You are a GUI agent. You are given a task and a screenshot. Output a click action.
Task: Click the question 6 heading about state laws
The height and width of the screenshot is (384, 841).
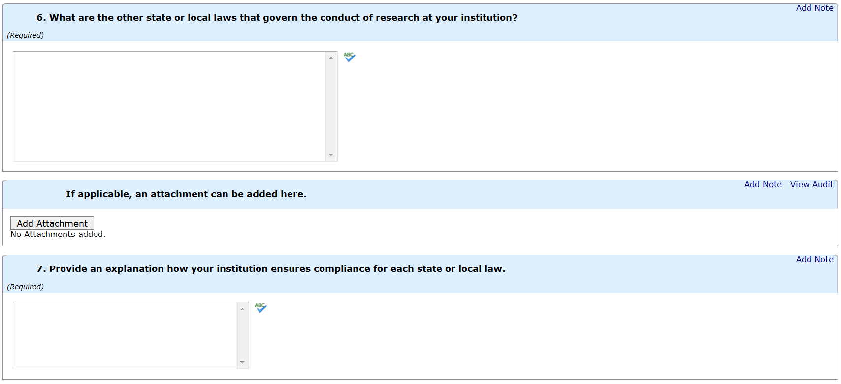[277, 18]
